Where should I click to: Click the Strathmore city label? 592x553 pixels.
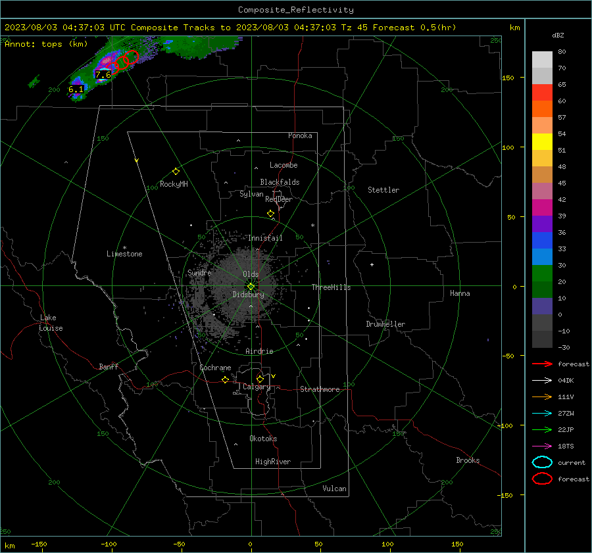(x=320, y=389)
